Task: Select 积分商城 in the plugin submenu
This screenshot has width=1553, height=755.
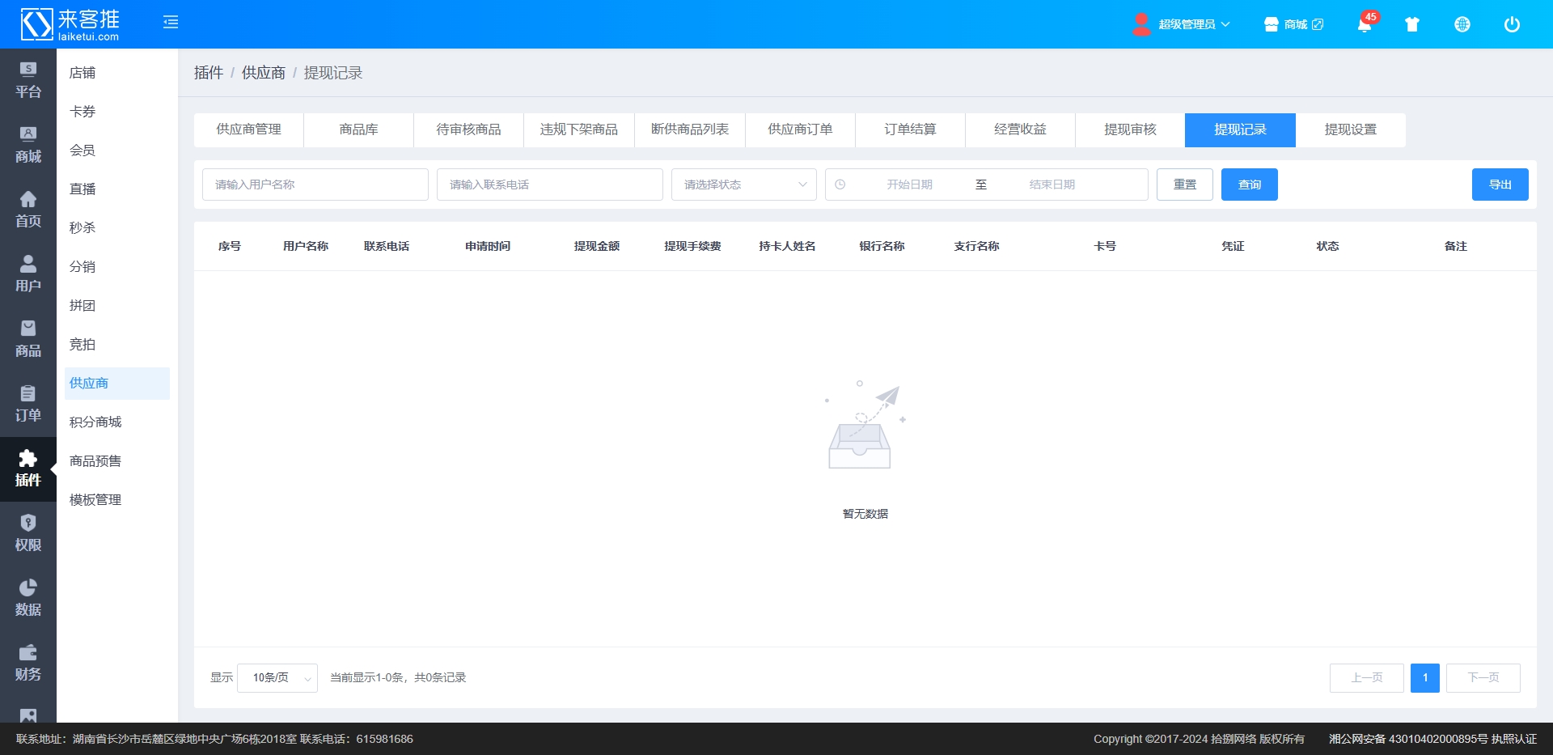Action: [x=95, y=422]
